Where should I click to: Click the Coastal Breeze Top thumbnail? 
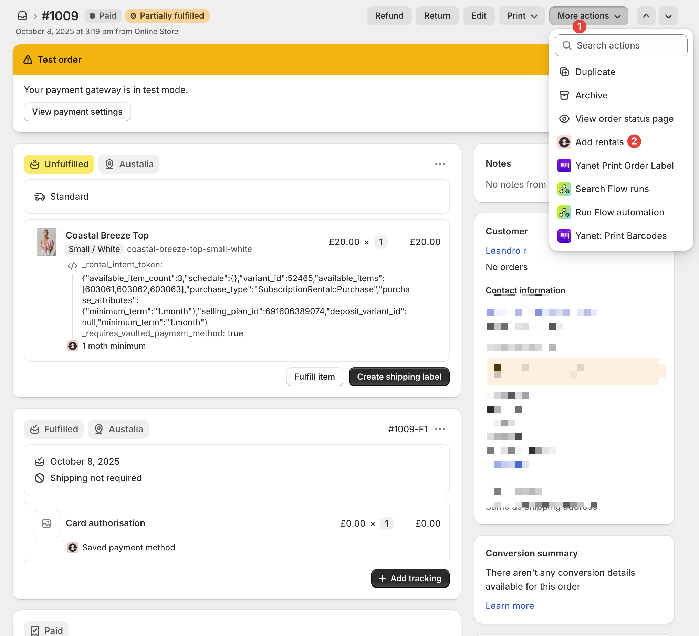coord(46,242)
